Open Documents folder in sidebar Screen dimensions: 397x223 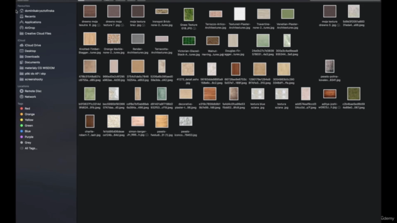[30, 62]
